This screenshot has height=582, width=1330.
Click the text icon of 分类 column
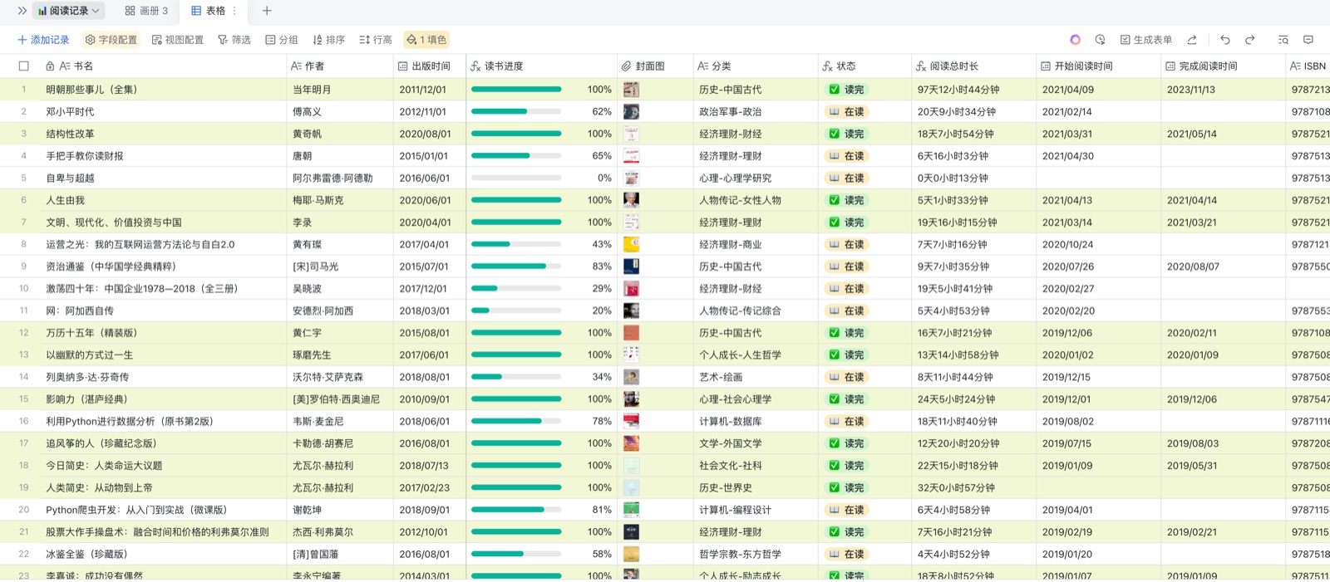point(703,66)
